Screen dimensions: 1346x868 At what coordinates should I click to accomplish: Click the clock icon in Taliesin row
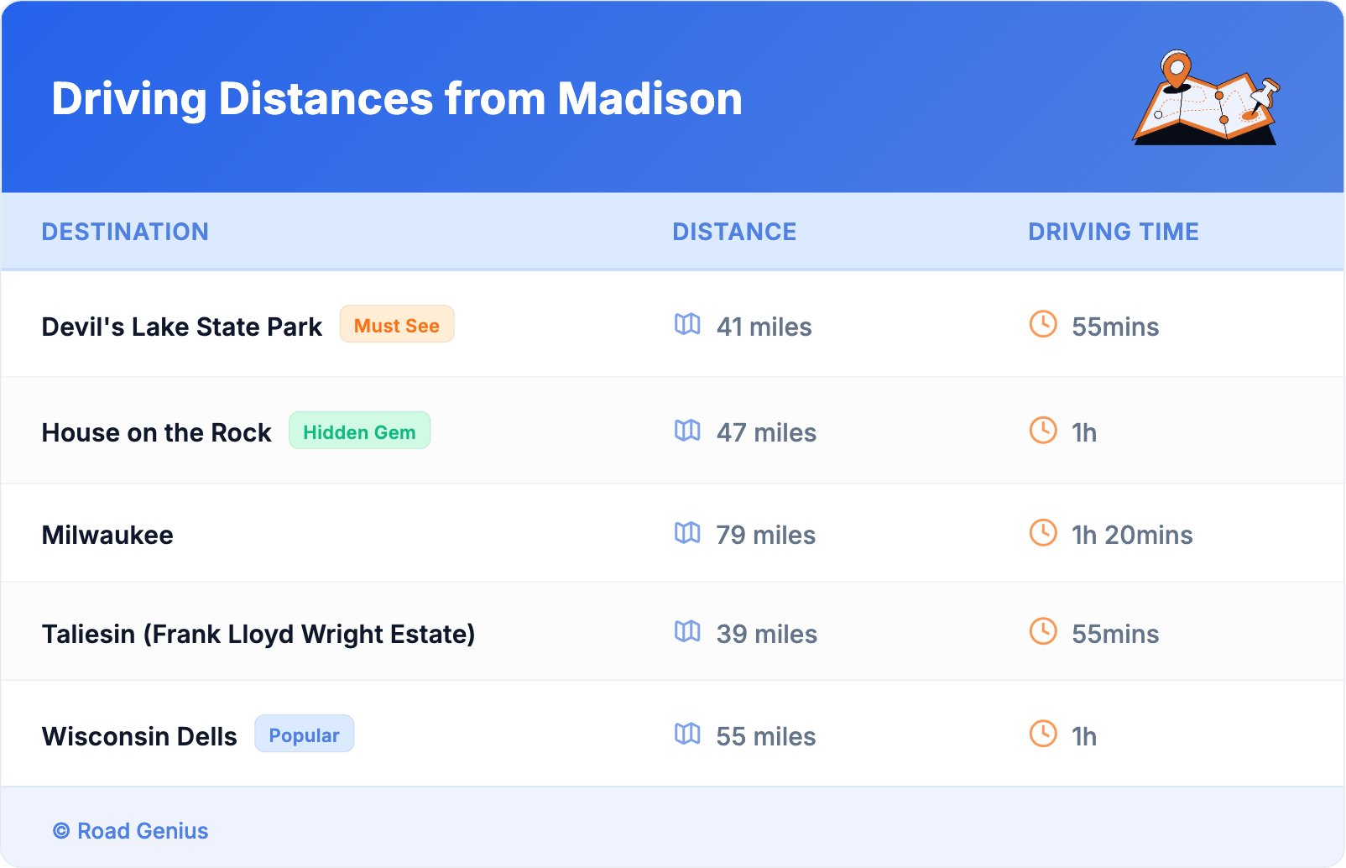(1043, 632)
